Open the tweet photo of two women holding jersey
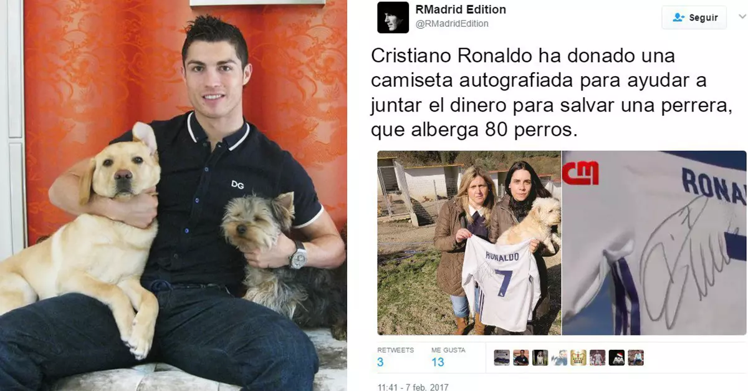The image size is (748, 391). (x=469, y=243)
